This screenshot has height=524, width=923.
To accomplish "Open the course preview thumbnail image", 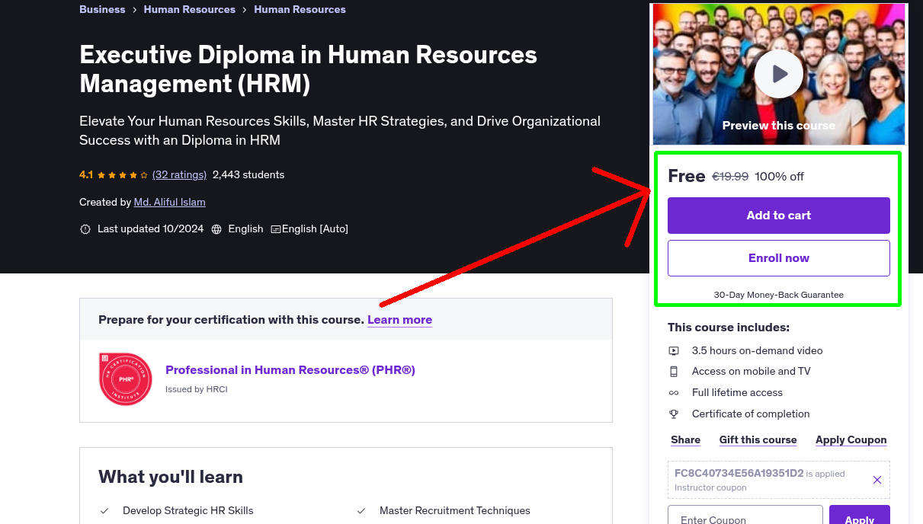I will point(778,74).
